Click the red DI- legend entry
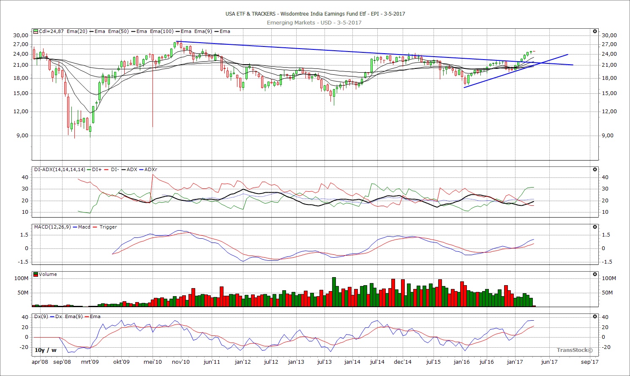Screen dimensions: 630x376 click(x=112, y=169)
